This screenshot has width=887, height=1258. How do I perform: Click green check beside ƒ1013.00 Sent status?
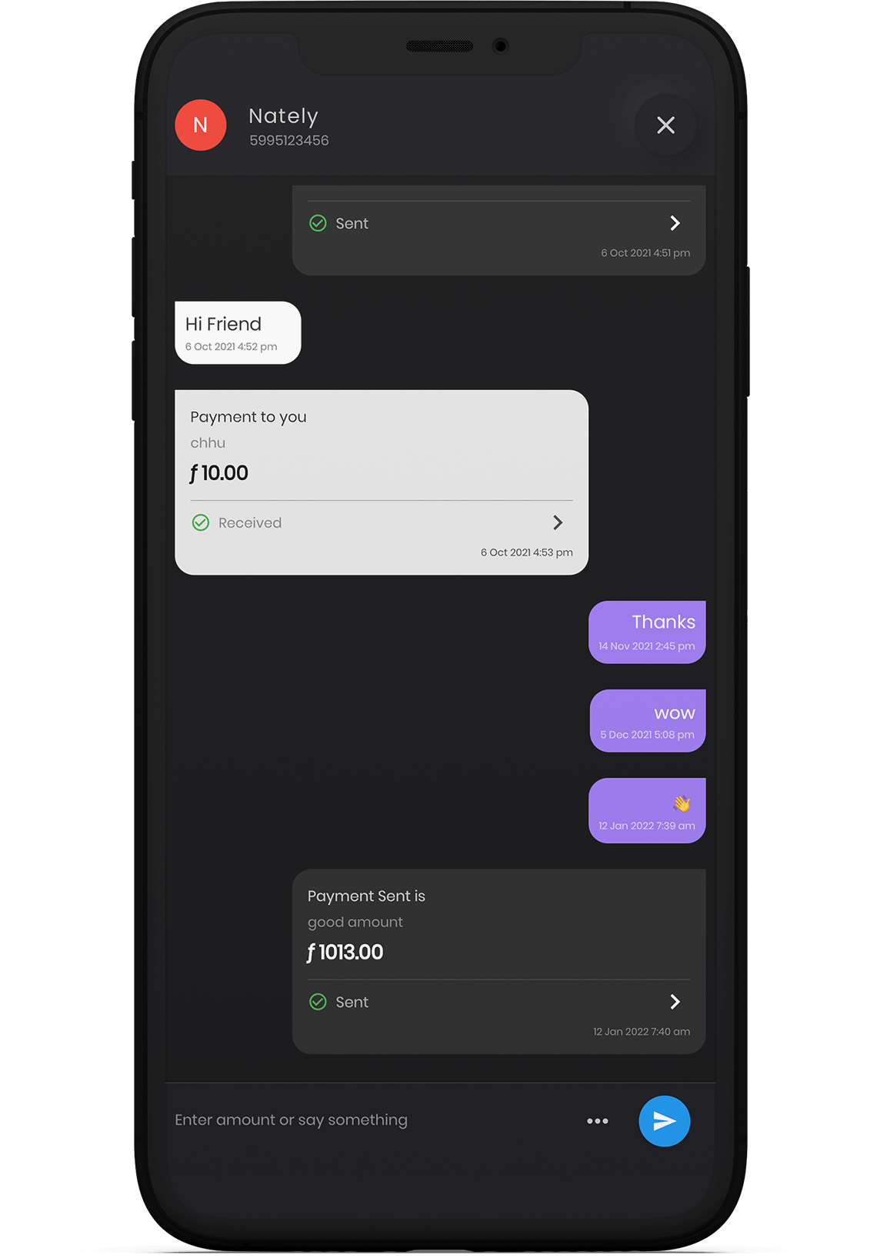pyautogui.click(x=318, y=1002)
